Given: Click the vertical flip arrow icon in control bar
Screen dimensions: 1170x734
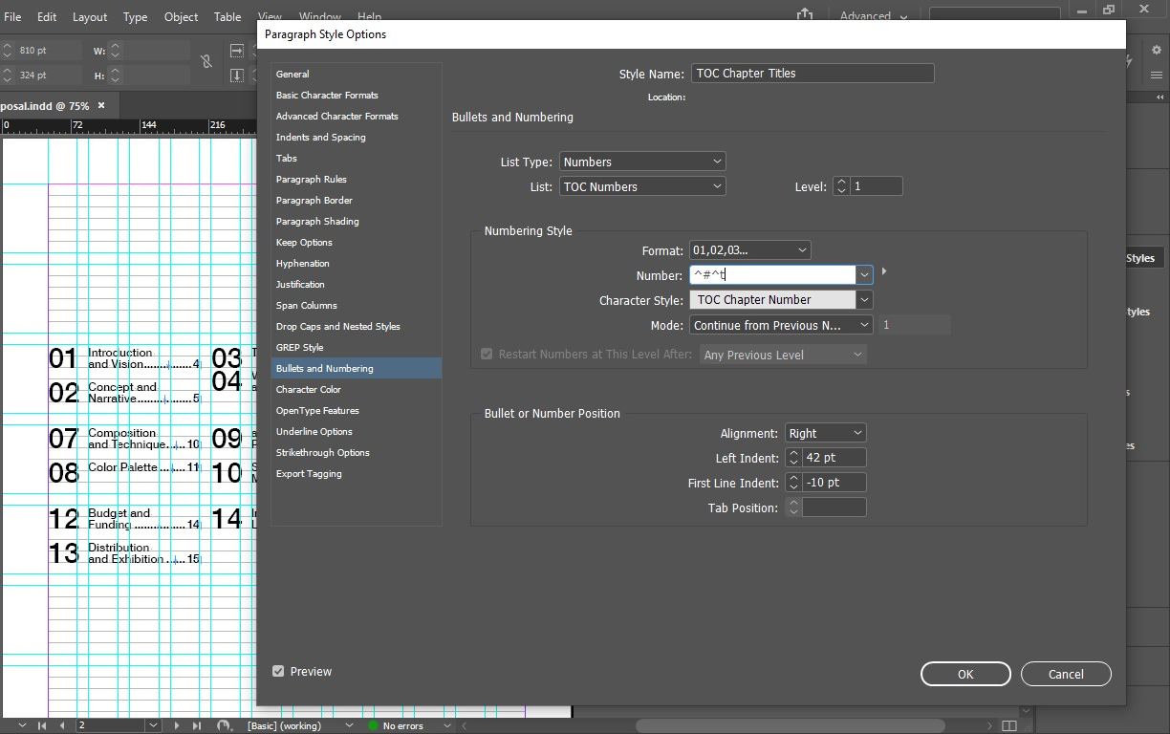Looking at the screenshot, I should 237,76.
